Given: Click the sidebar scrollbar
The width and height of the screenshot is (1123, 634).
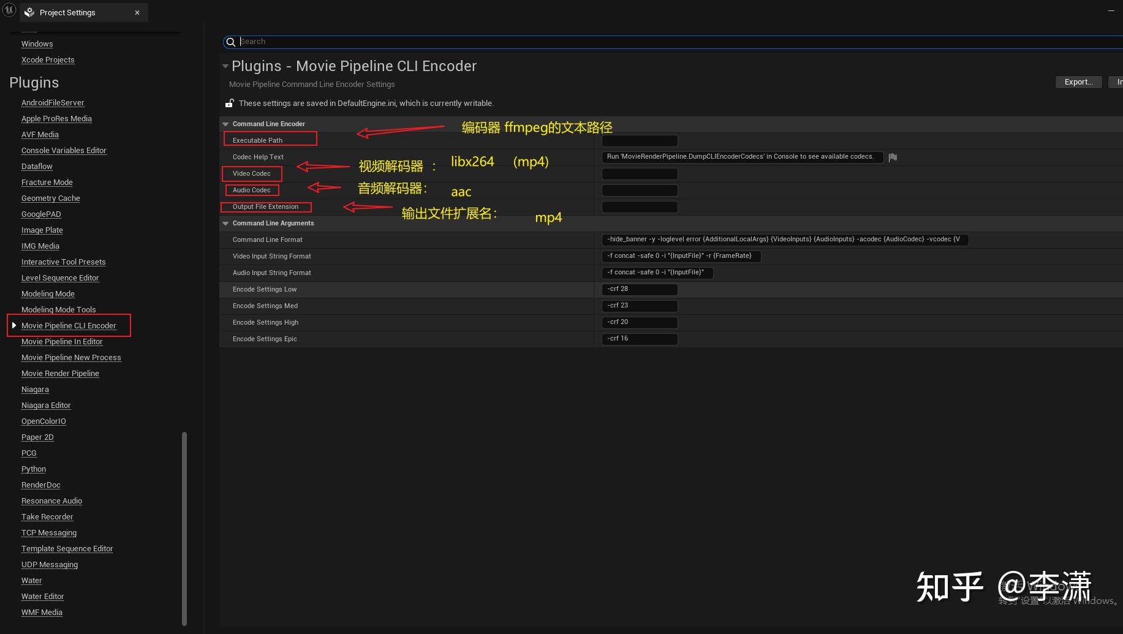Looking at the screenshot, I should 183,527.
